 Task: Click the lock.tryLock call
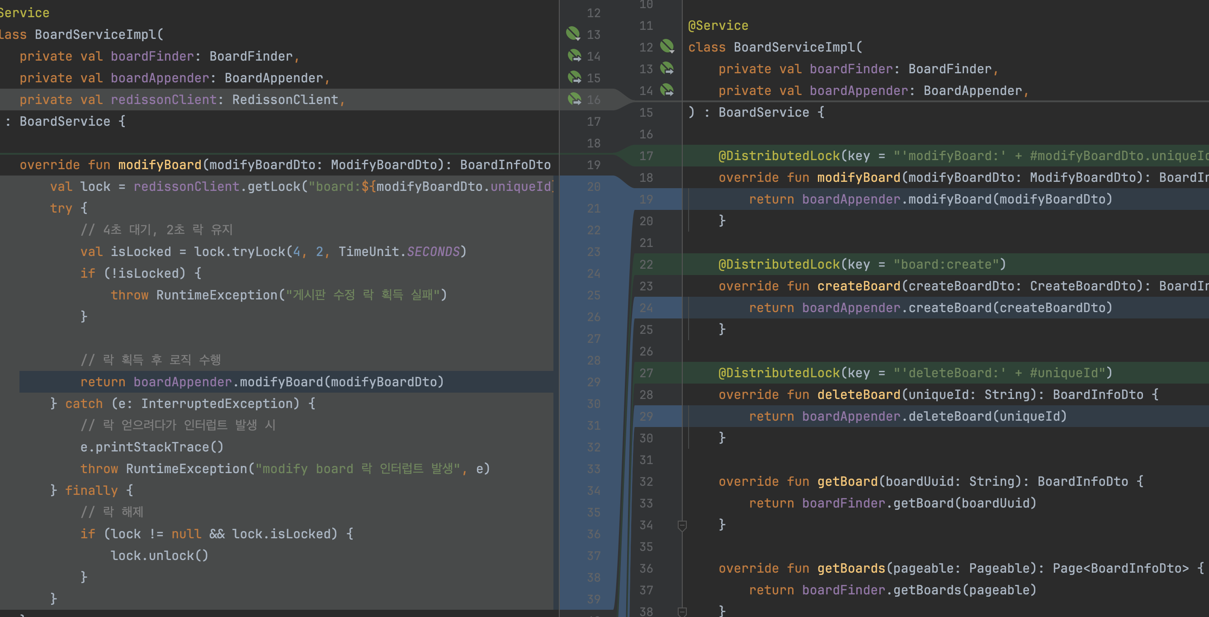click(258, 252)
